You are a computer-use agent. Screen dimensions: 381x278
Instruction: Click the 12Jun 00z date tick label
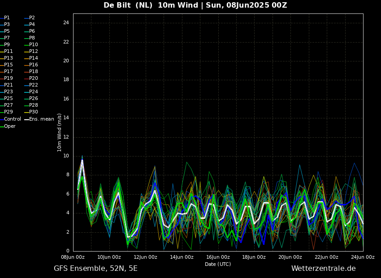(145, 257)
